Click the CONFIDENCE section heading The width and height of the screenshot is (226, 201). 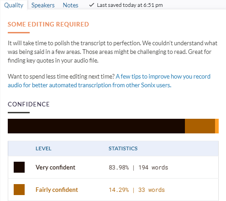coord(29,104)
